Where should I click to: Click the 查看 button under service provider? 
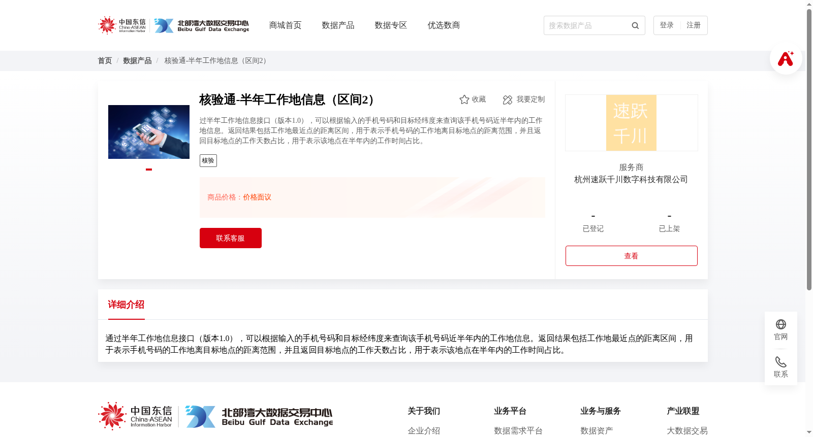[x=632, y=256]
